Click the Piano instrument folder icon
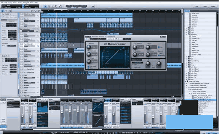The height and width of the screenshot is (135, 219). (x=189, y=57)
